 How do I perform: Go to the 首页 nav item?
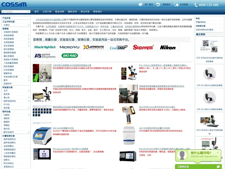(37, 12)
